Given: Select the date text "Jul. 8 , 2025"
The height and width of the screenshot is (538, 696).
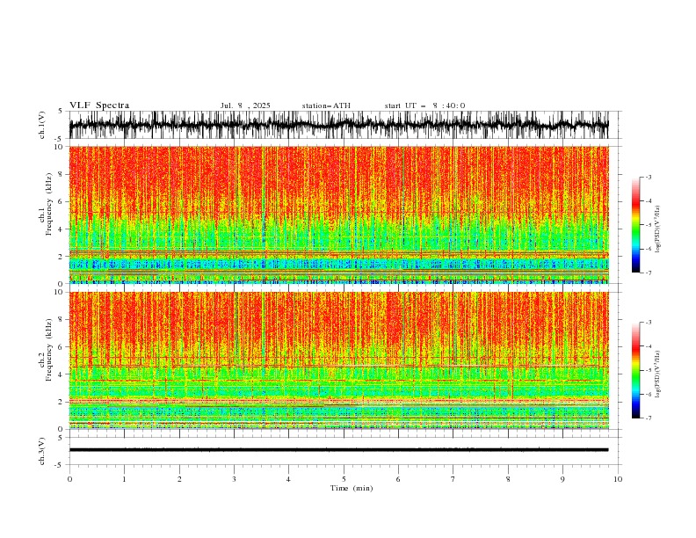Looking at the screenshot, I should pyautogui.click(x=245, y=105).
